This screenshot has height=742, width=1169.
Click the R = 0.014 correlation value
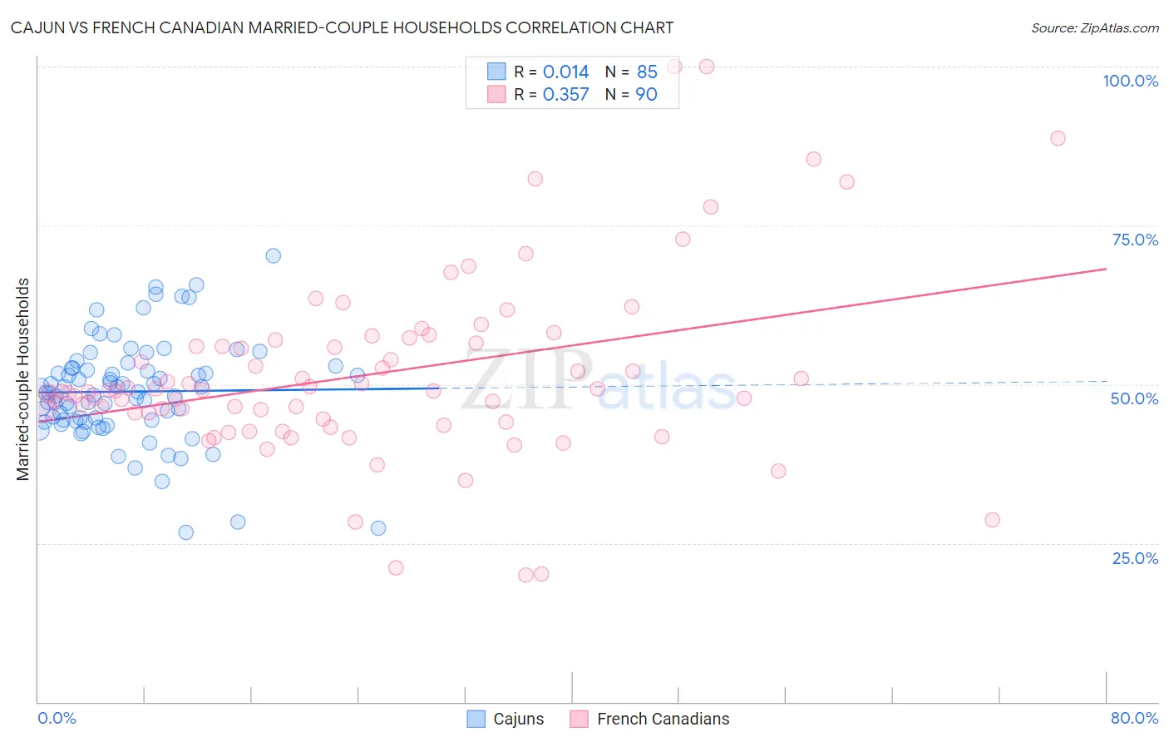pyautogui.click(x=551, y=72)
